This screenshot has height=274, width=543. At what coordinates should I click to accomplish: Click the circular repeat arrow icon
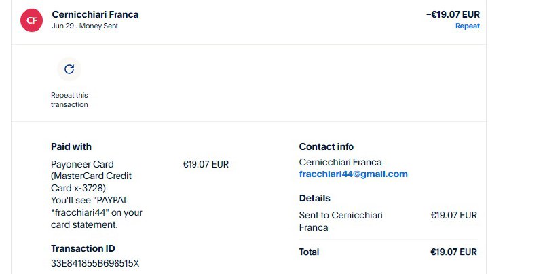pos(69,69)
